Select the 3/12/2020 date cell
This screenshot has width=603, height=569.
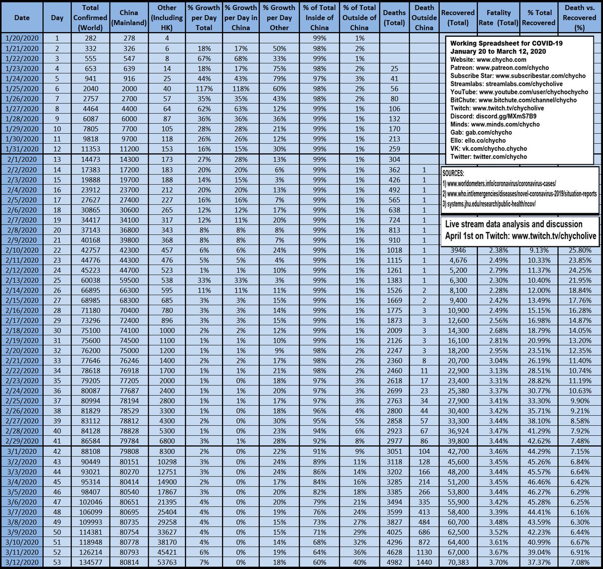pyautogui.click(x=22, y=562)
